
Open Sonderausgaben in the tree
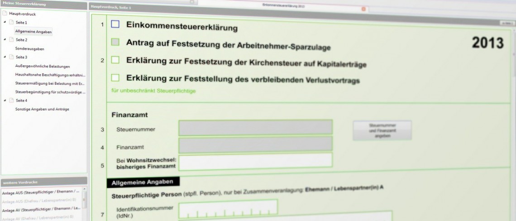tap(29, 49)
